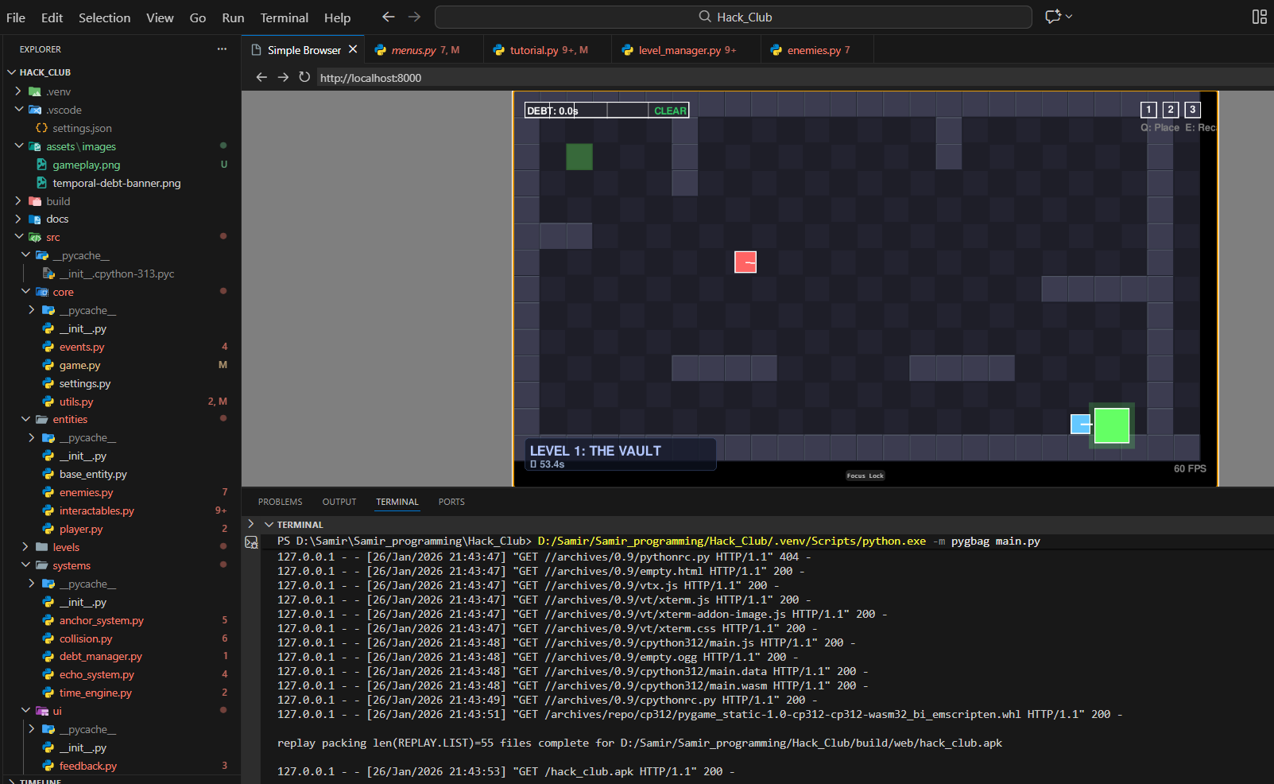Click the terminal shell icon beside command line
The width and height of the screenshot is (1274, 784).
[251, 542]
